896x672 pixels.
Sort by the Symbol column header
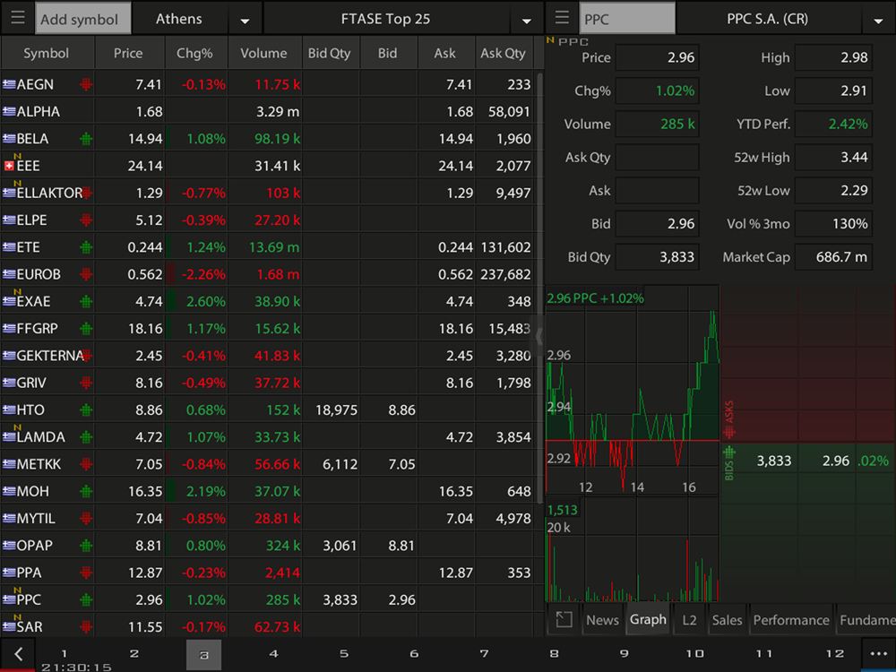[x=47, y=53]
